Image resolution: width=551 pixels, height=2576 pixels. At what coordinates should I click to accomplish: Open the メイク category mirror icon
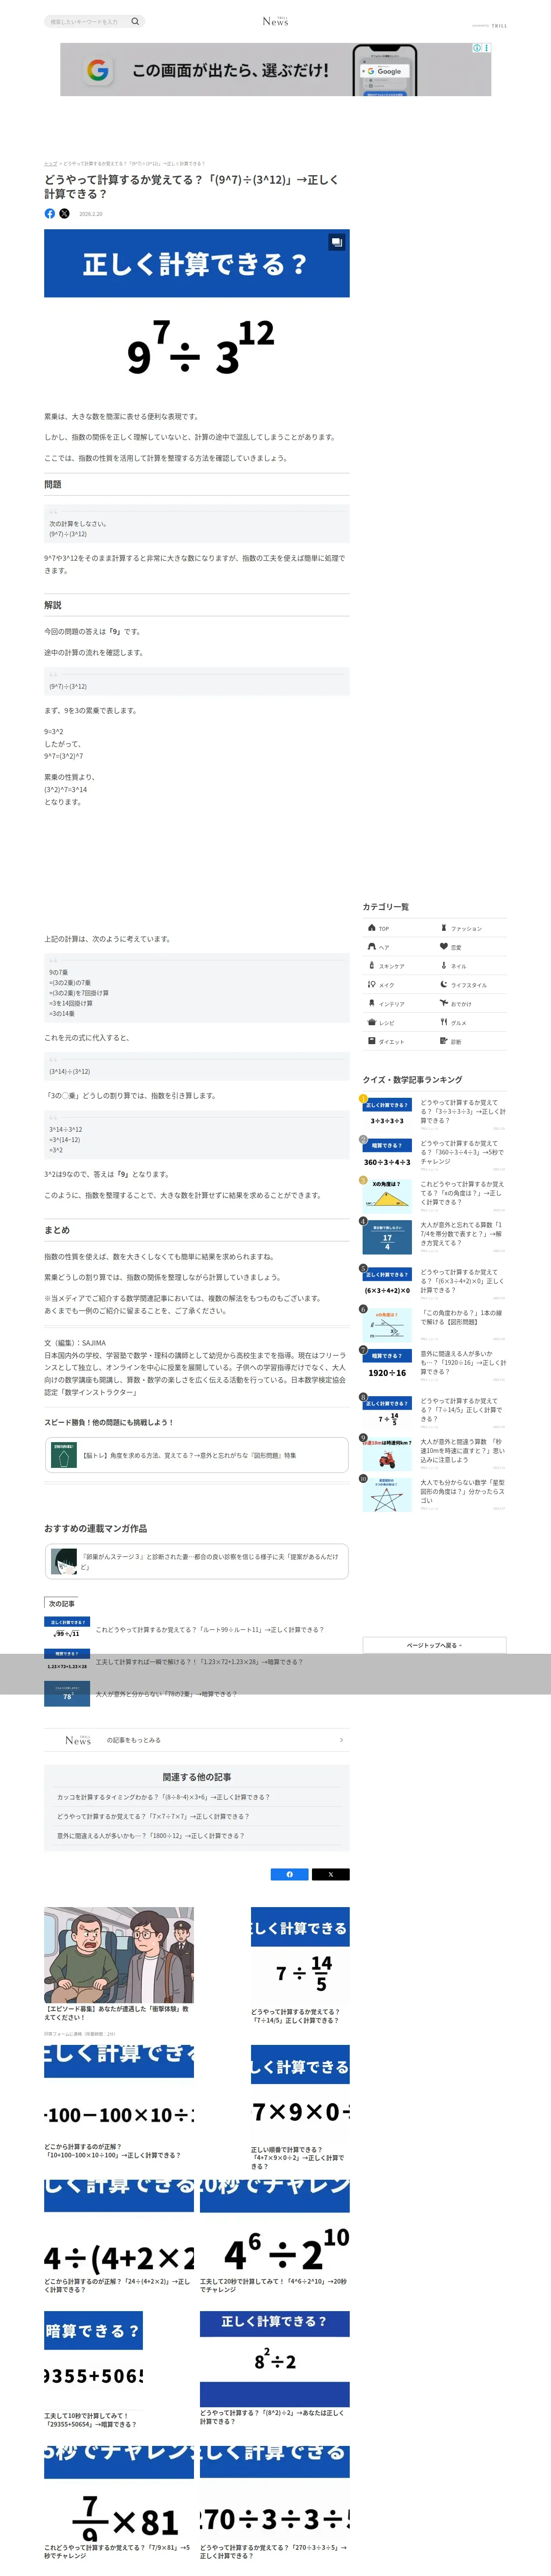pyautogui.click(x=372, y=985)
